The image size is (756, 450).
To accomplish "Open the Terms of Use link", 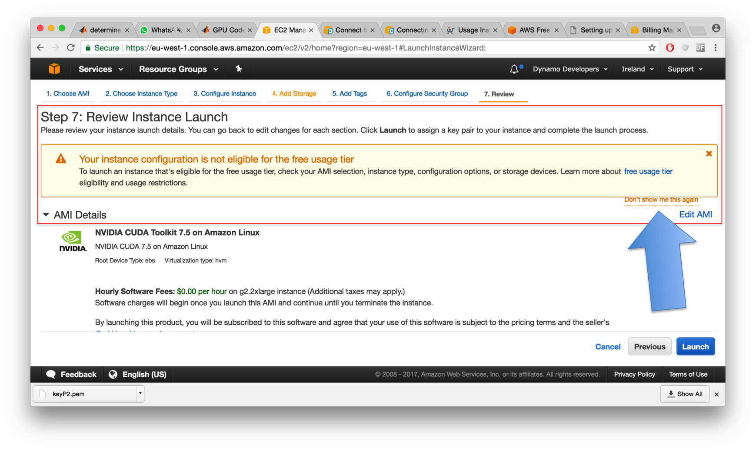I will tap(688, 374).
